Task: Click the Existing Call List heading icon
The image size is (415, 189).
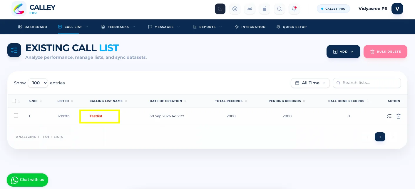Action: [x=14, y=50]
